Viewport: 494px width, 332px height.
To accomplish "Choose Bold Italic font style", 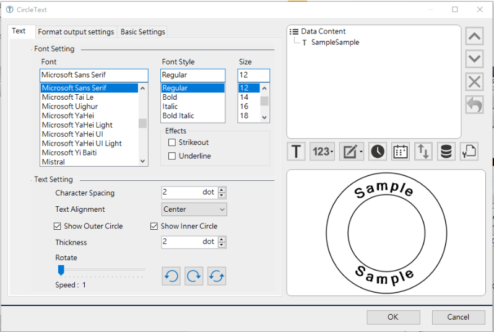I will coord(193,116).
